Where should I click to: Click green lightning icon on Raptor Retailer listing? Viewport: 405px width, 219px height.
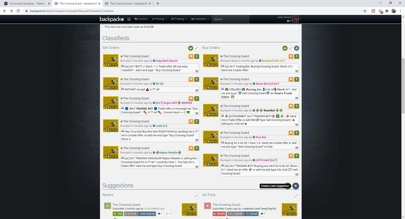click(196, 148)
